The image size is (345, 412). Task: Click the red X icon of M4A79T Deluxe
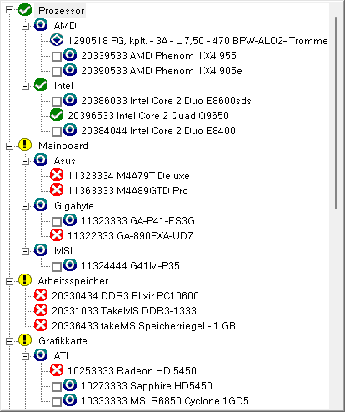57,175
